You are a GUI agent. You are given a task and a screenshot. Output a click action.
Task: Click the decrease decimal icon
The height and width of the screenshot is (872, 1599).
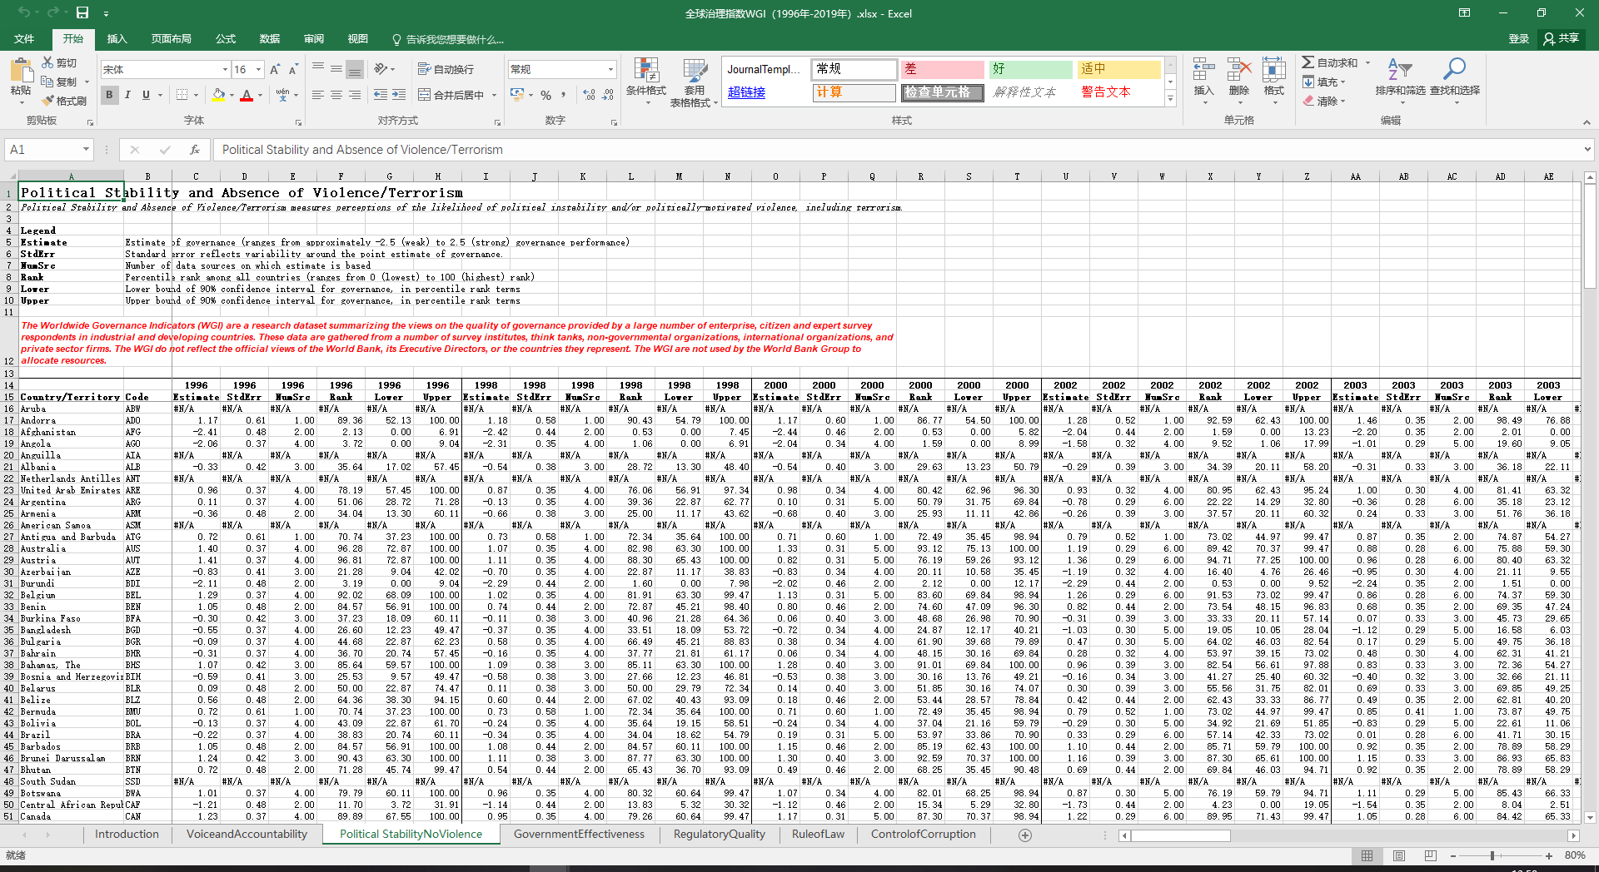[x=609, y=96]
